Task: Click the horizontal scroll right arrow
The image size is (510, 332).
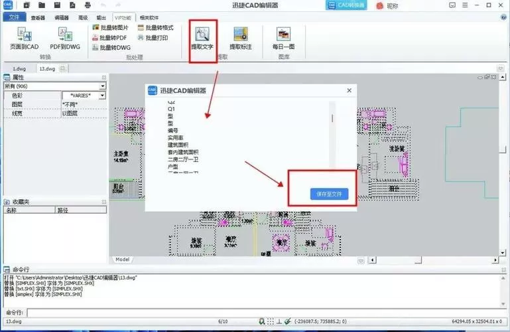Action: click(x=495, y=260)
